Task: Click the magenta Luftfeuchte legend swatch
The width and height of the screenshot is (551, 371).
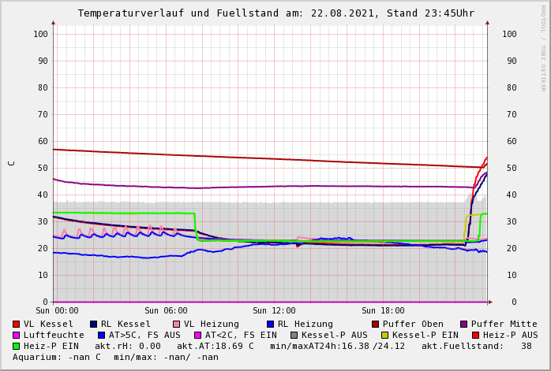Action: click(x=17, y=335)
